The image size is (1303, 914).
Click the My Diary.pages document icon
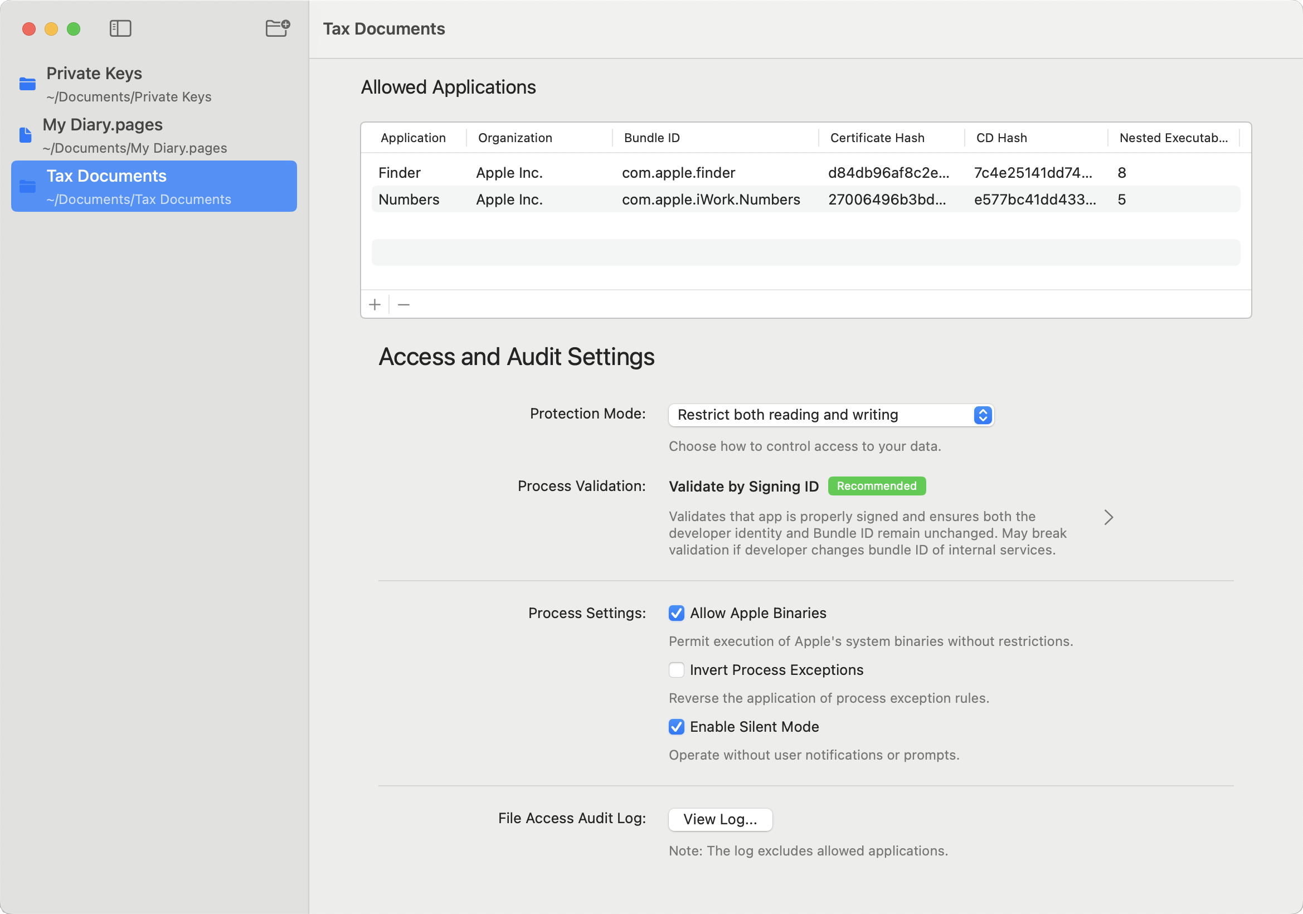[26, 135]
